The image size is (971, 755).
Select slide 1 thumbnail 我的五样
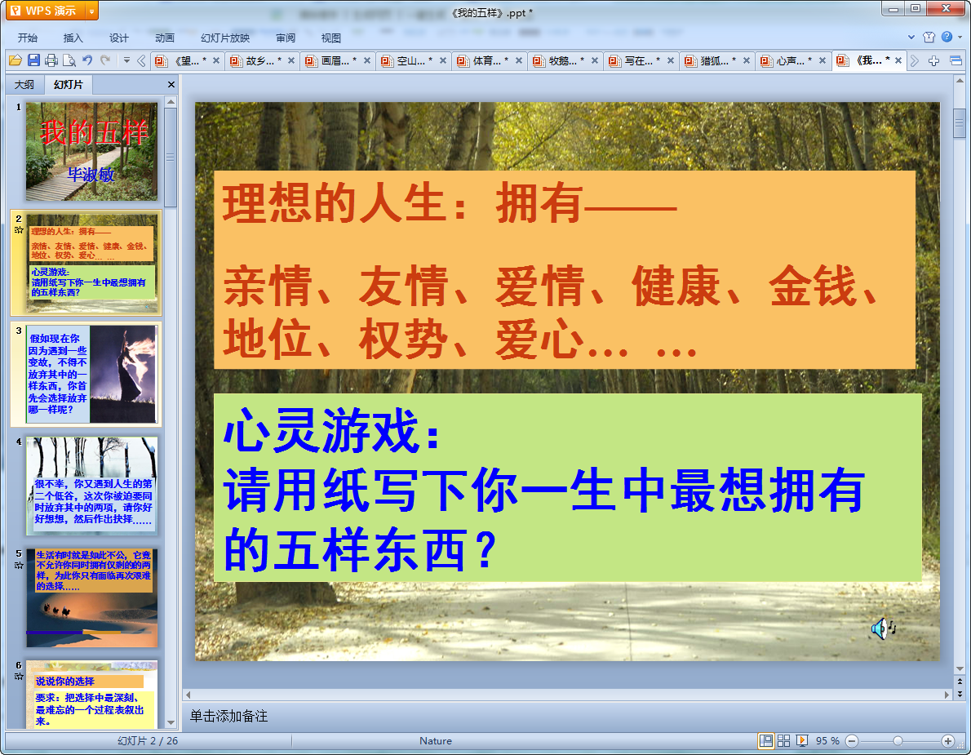tap(91, 152)
